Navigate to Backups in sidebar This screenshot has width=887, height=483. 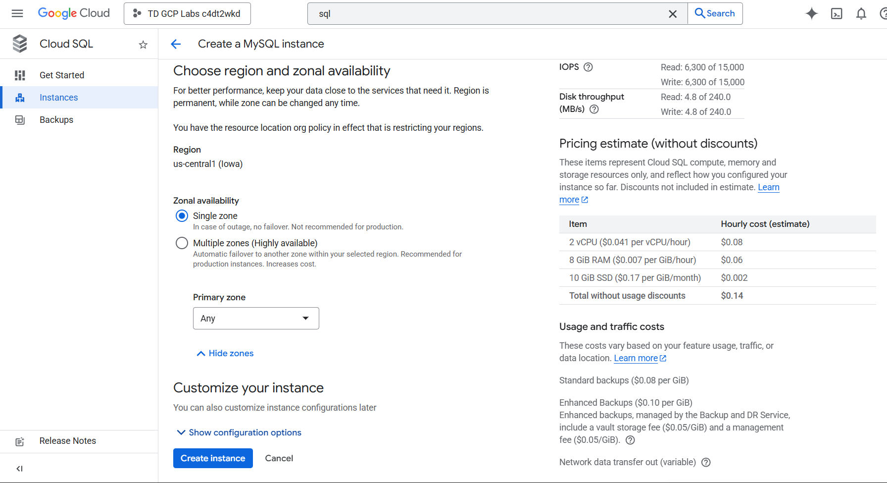click(x=56, y=120)
